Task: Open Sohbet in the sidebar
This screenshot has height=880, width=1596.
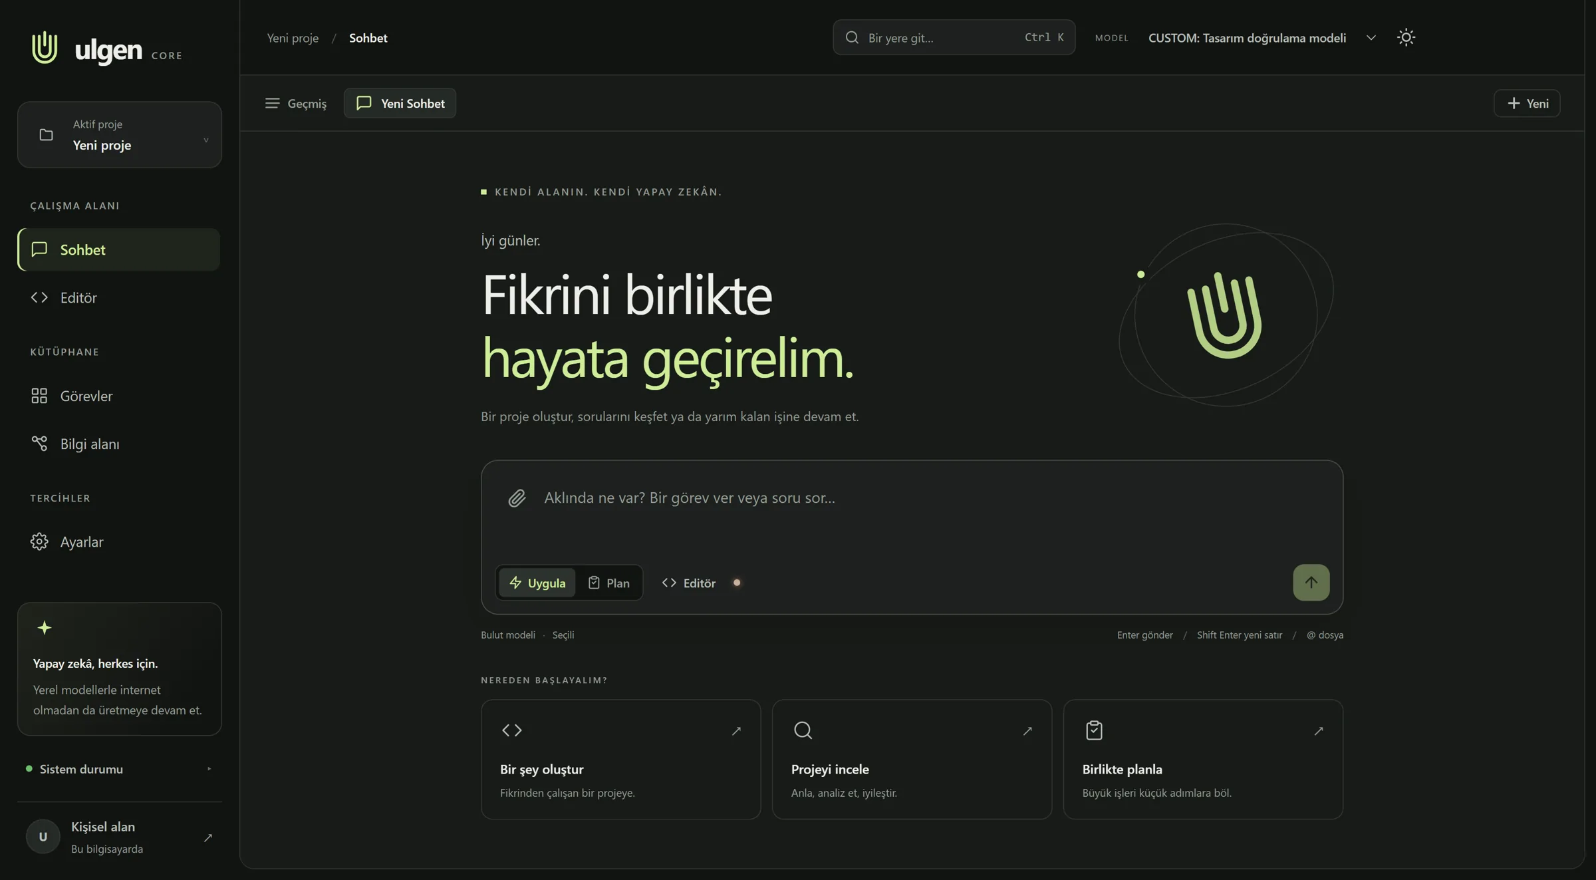Action: (119, 249)
